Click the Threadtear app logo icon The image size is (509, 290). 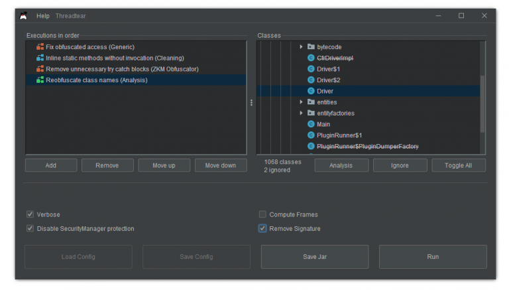(23, 16)
